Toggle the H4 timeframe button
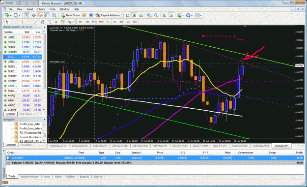 [114, 22]
